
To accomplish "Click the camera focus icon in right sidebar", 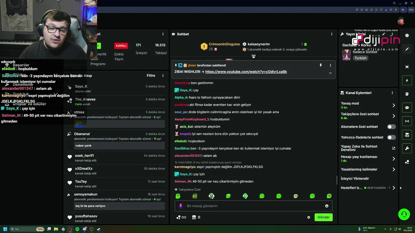I will click(x=407, y=67).
